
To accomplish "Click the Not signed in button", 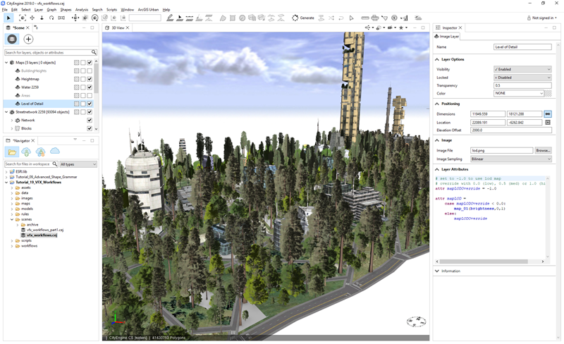I will 541,18.
